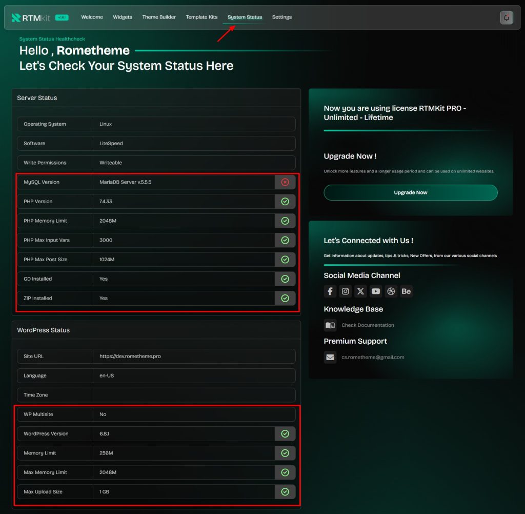Click the PHP Version check icon
Image resolution: width=525 pixels, height=514 pixels.
(x=285, y=202)
